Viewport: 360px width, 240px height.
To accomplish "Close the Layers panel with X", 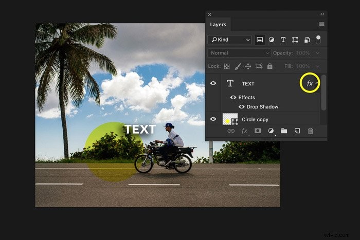I will (210, 14).
